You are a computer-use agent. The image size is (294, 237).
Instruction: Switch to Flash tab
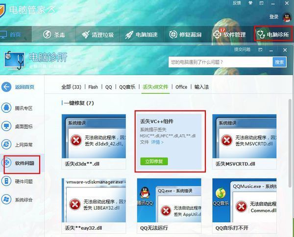[93, 87]
